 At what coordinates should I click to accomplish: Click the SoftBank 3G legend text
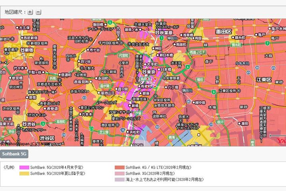coord(150,173)
